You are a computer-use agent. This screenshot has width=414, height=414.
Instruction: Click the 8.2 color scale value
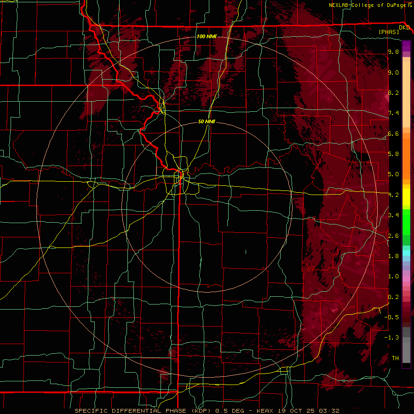coord(393,92)
